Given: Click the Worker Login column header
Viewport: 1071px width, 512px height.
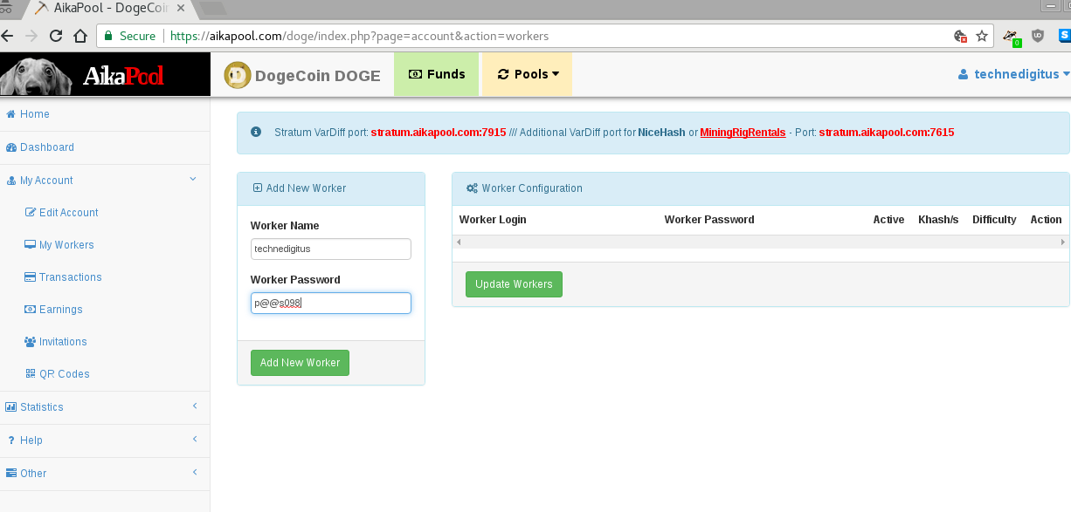Looking at the screenshot, I should pos(493,220).
